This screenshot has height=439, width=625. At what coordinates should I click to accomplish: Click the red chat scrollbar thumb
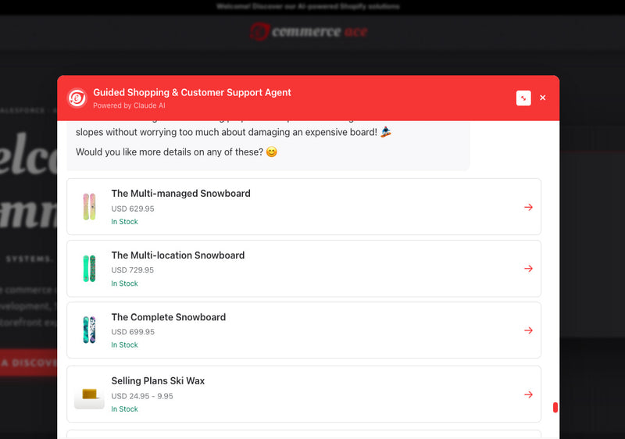click(555, 408)
